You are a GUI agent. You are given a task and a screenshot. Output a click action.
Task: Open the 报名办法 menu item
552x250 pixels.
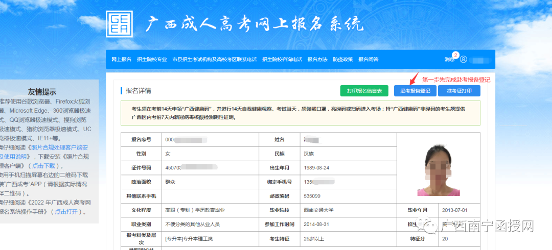[317, 59]
